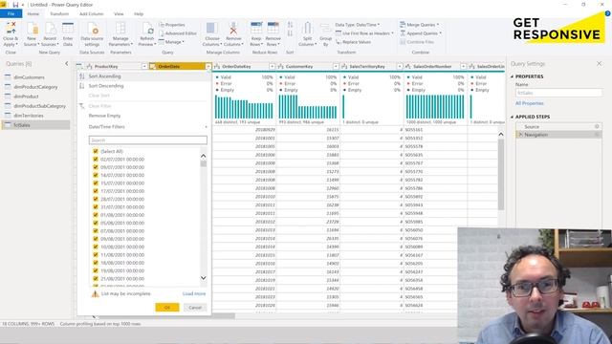Uncheck the 21/08/2001 00:00:00 checkbox
The image size is (612, 344).
[96, 278]
